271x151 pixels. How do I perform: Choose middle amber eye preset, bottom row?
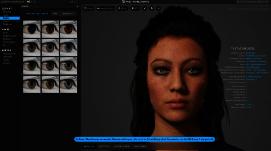point(50,84)
